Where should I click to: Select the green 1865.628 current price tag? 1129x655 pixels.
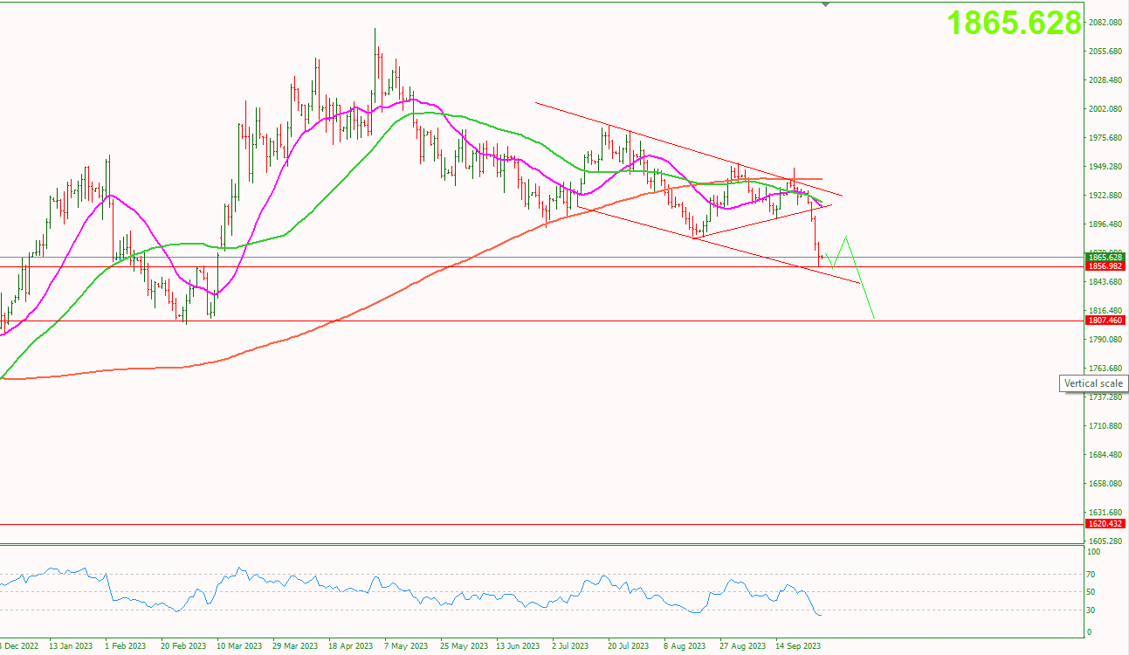coord(1105,257)
